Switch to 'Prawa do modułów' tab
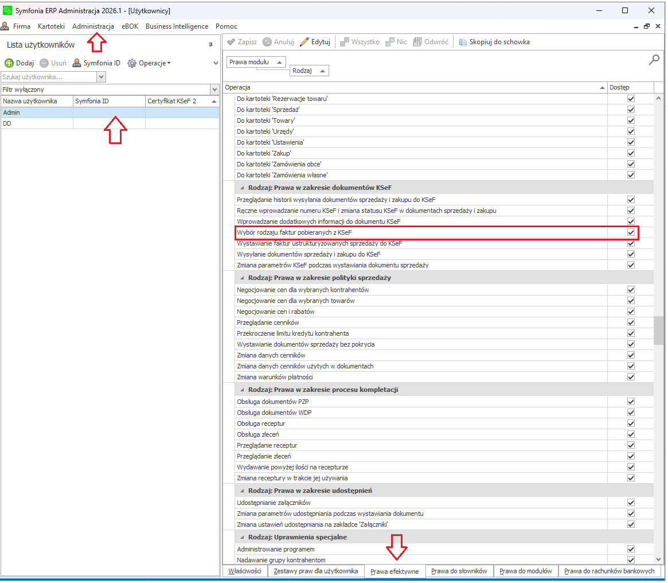The image size is (668, 583). pyautogui.click(x=525, y=571)
